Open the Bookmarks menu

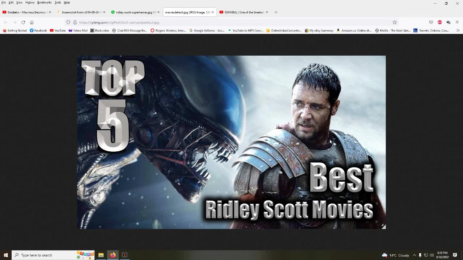tap(44, 3)
